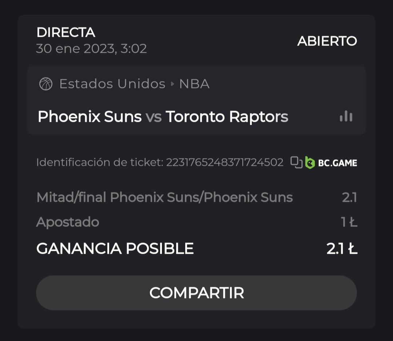This screenshot has width=393, height=341.
Task: Click the DIRECTA bet type heading
Action: 66,33
